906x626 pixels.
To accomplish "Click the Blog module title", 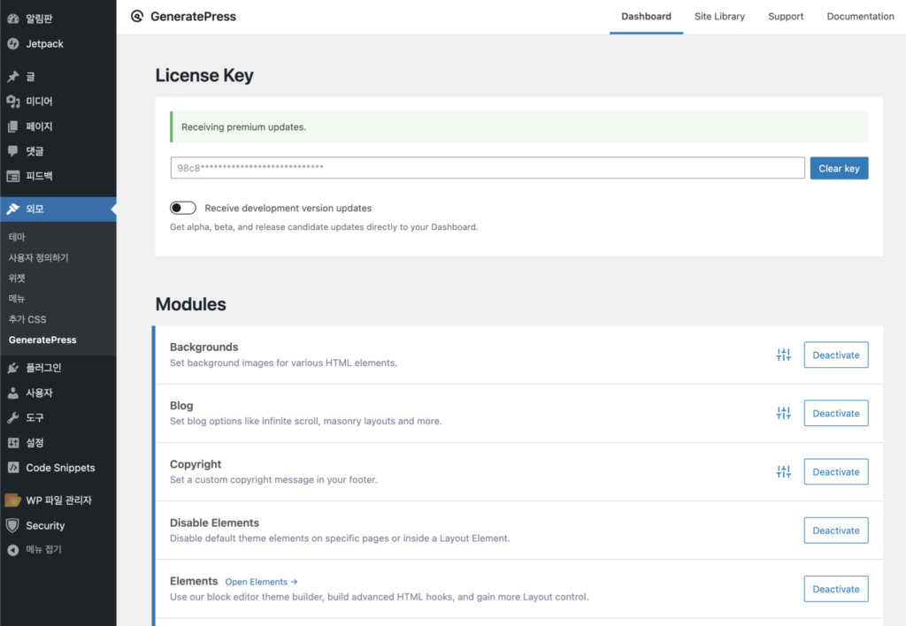I will click(181, 406).
